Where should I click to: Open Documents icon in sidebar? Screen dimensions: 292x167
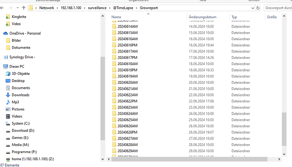click(x=8, y=88)
